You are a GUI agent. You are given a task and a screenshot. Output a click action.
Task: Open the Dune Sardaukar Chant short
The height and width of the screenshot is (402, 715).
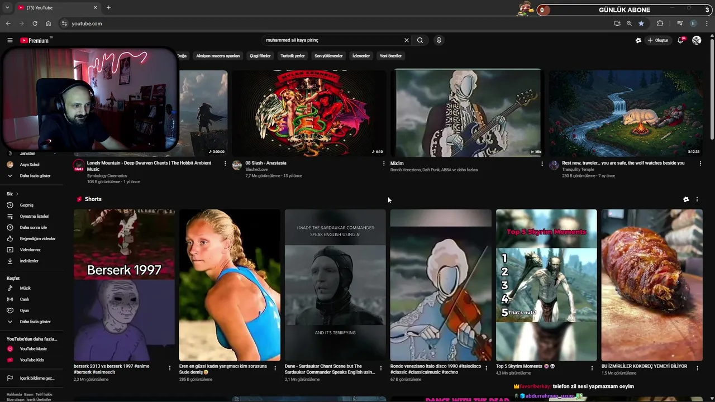(335, 285)
